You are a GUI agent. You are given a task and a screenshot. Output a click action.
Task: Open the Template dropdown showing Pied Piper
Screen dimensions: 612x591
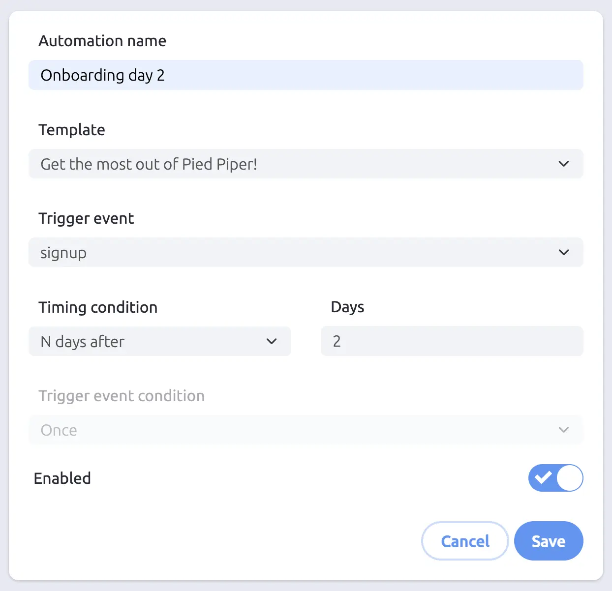pos(295,164)
